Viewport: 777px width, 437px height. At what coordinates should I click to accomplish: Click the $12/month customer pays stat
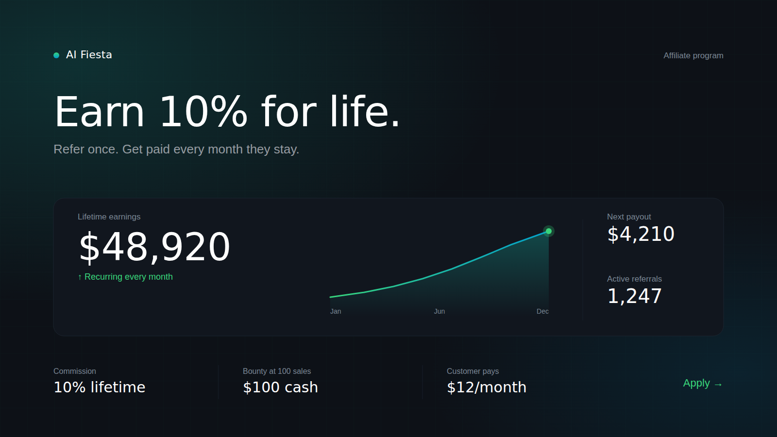(487, 387)
